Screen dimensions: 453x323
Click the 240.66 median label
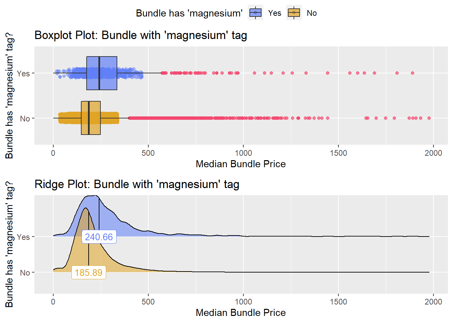coord(99,237)
